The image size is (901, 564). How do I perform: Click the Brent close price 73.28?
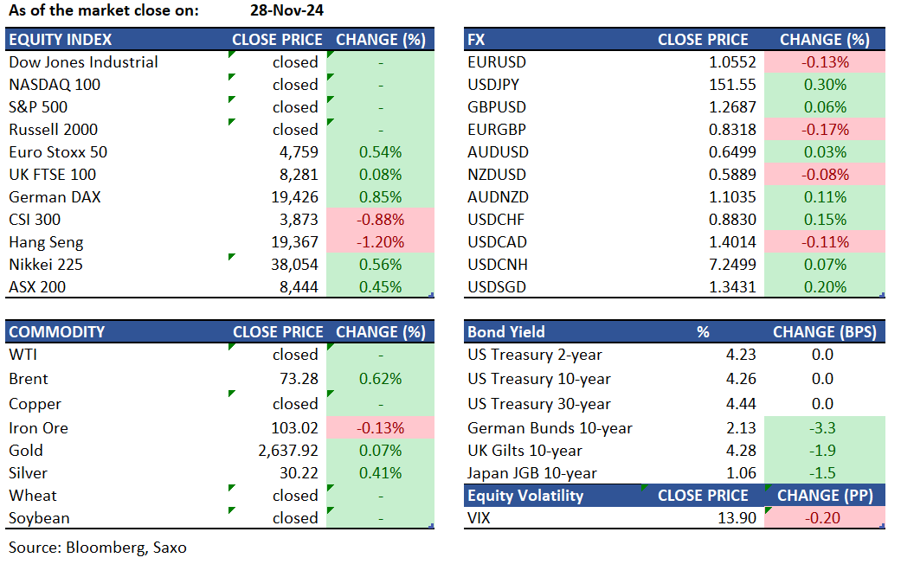click(x=299, y=379)
